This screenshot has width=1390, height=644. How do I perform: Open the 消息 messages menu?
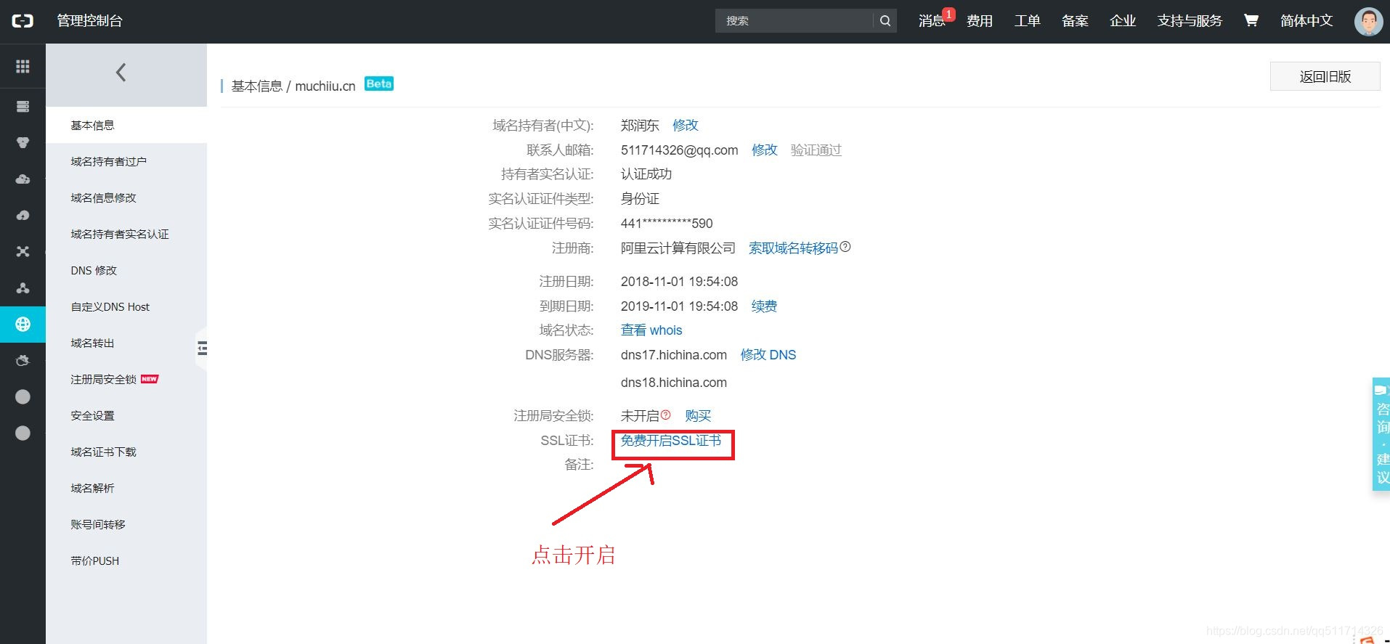[932, 21]
